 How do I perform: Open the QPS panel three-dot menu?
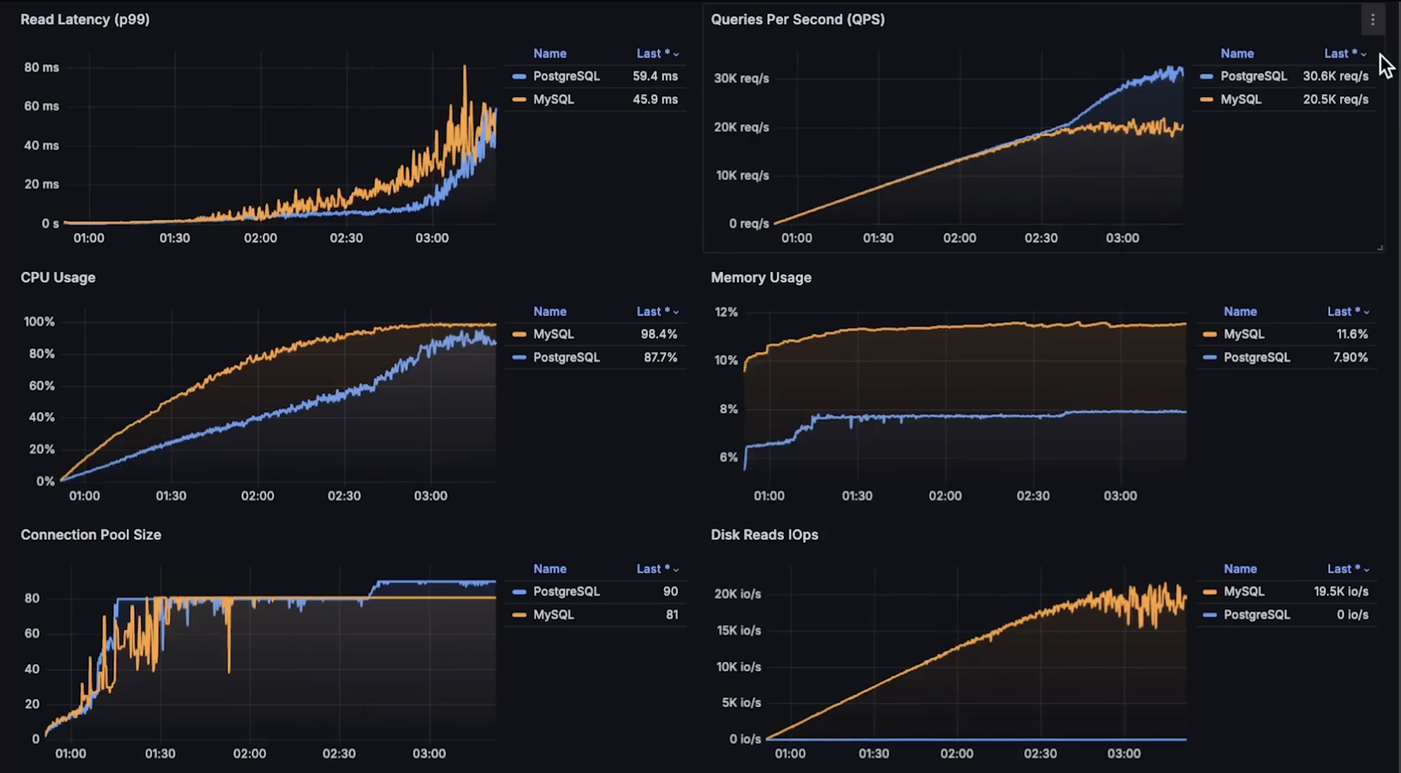1372,20
